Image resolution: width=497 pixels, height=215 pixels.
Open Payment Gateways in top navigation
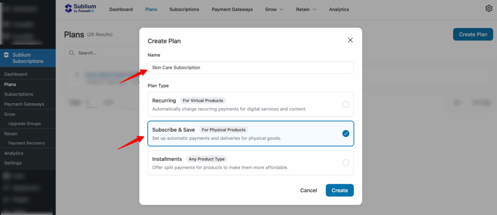click(x=232, y=9)
